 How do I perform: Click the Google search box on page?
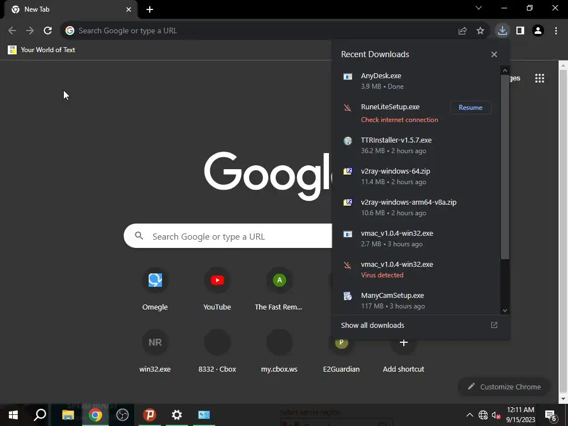[x=227, y=236]
